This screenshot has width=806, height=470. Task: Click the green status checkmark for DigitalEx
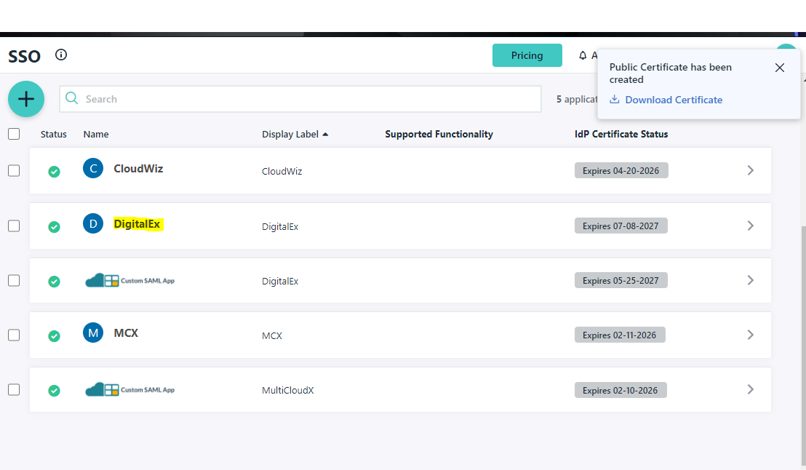tap(54, 227)
